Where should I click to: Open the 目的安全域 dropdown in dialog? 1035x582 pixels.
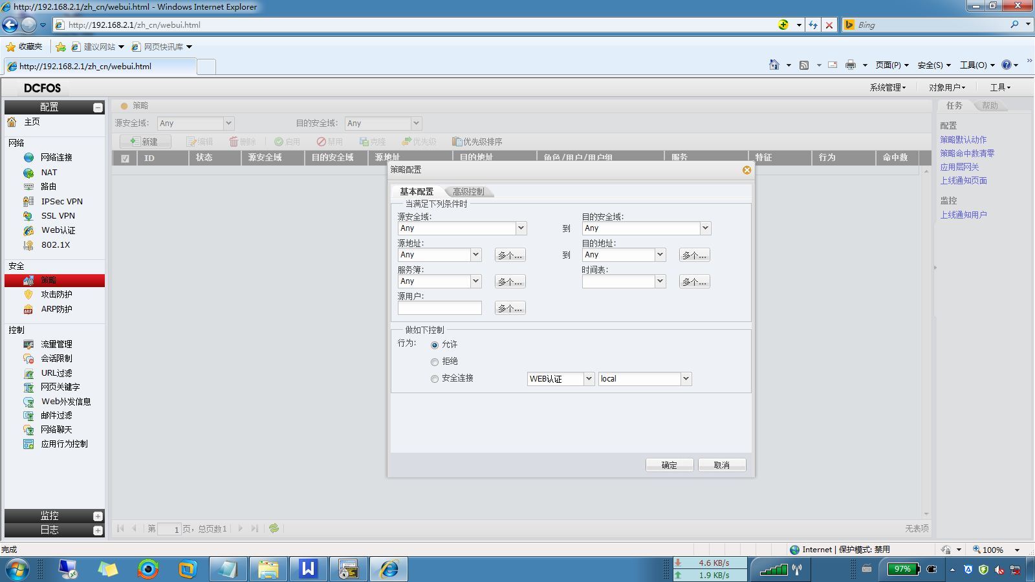(705, 228)
